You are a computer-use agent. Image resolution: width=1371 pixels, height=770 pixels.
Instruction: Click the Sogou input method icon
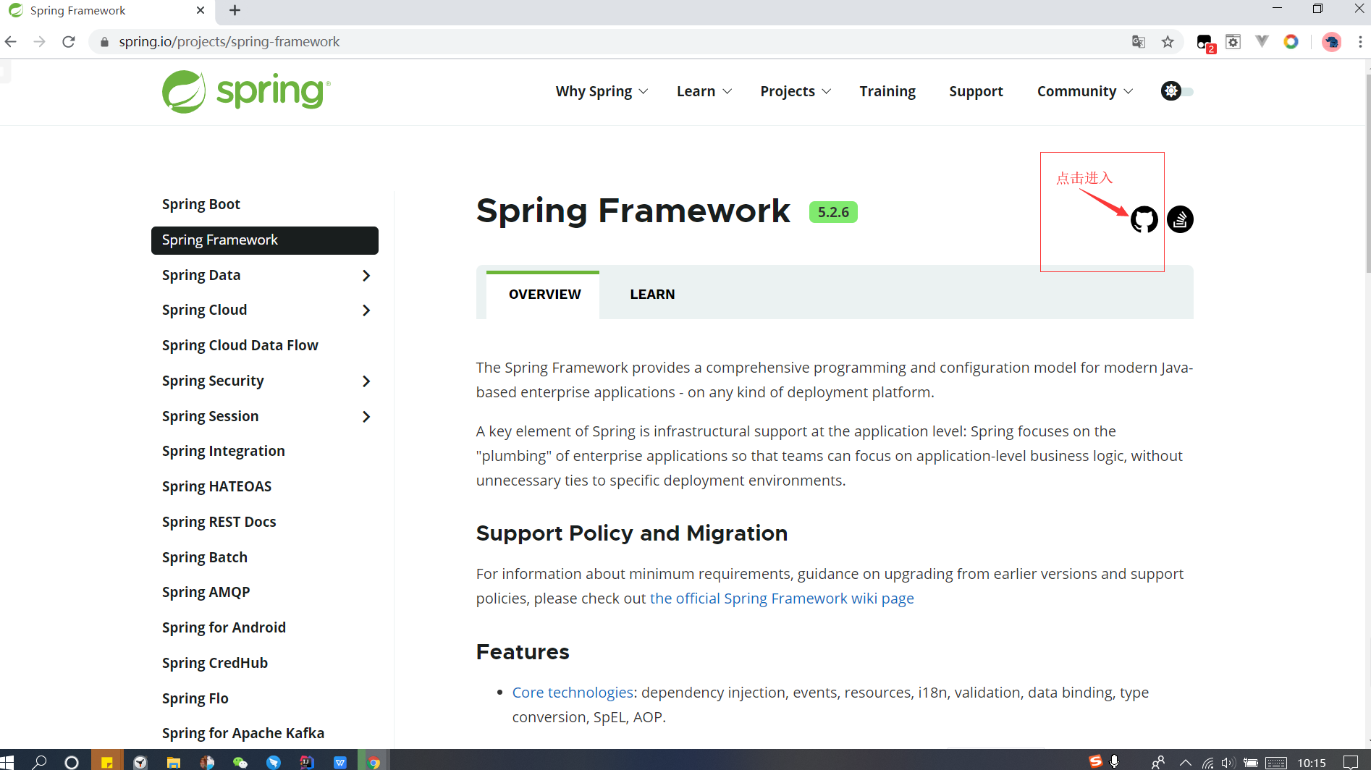pyautogui.click(x=1095, y=761)
